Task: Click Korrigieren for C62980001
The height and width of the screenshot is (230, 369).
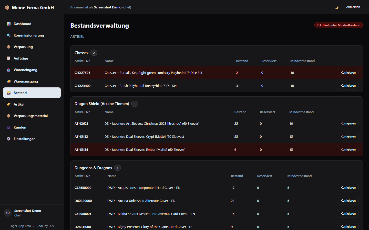Action: (x=348, y=214)
